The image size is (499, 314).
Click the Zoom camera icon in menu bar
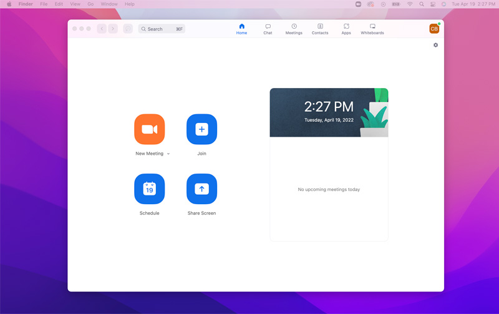[358, 4]
